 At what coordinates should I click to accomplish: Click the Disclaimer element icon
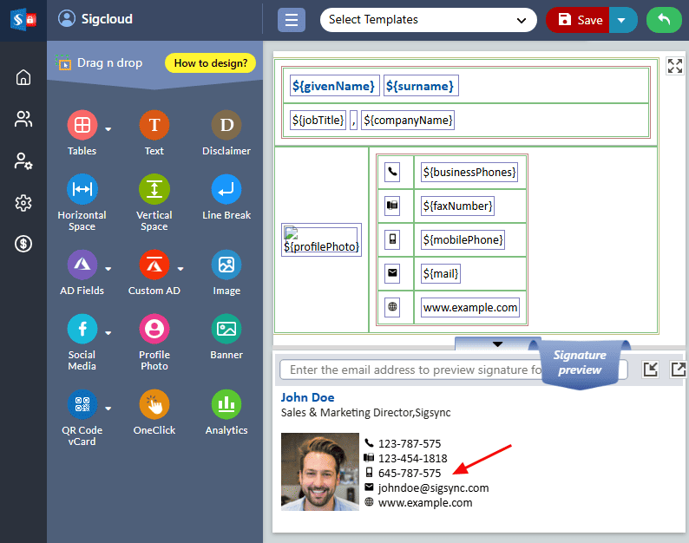pyautogui.click(x=226, y=126)
